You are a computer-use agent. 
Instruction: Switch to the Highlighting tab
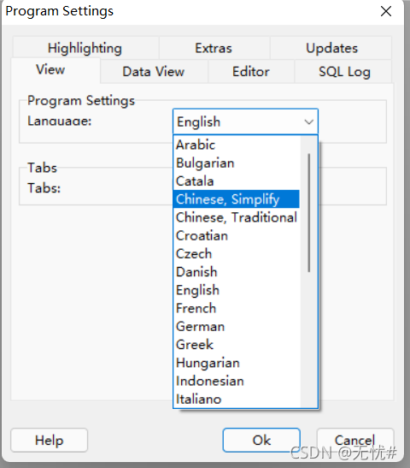pyautogui.click(x=85, y=48)
